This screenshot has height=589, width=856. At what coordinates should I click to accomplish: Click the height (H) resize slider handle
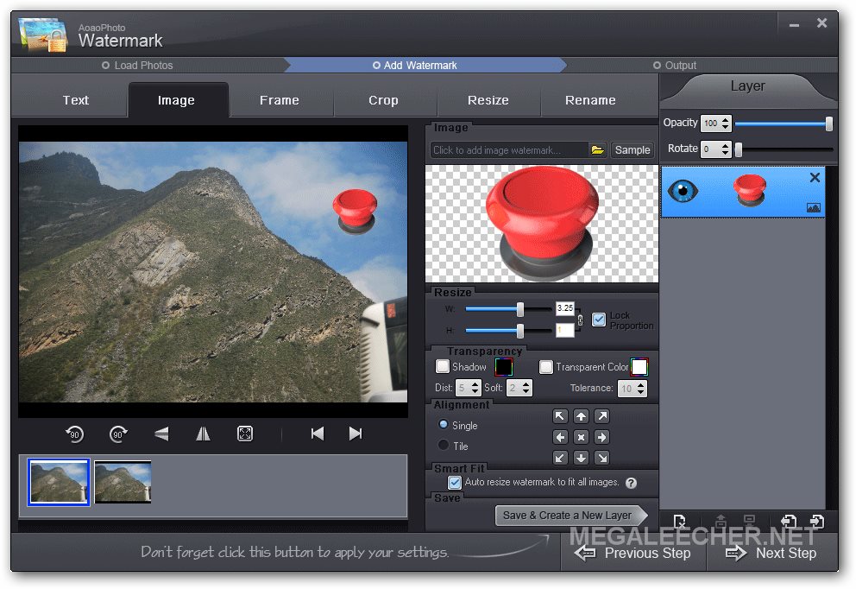click(520, 331)
